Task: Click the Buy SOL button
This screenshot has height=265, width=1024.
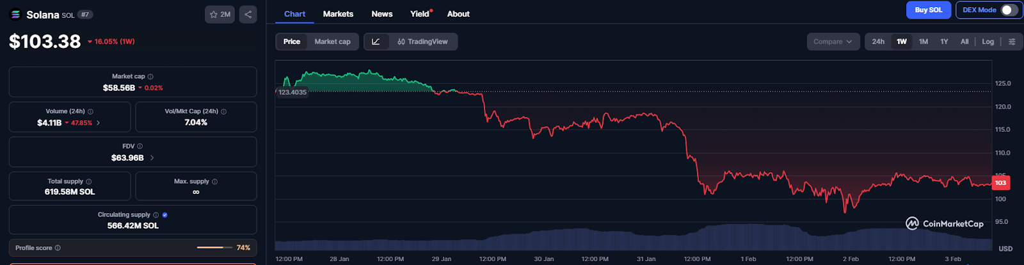Action: click(928, 10)
